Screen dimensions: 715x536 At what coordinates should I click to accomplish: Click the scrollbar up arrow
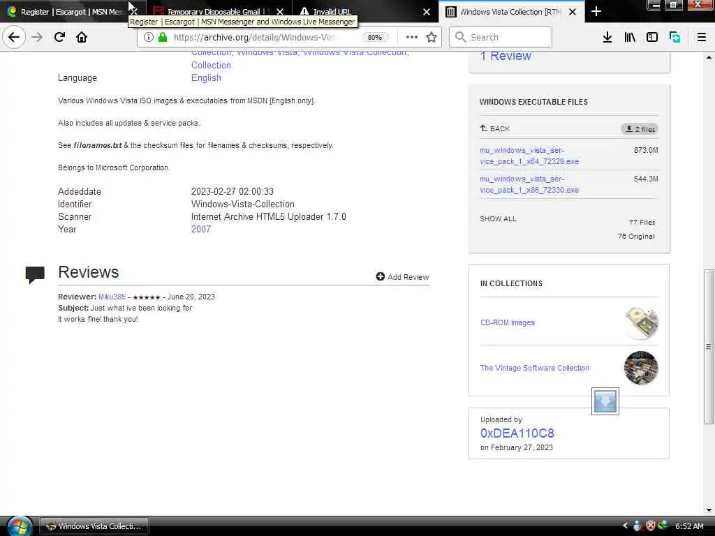709,57
